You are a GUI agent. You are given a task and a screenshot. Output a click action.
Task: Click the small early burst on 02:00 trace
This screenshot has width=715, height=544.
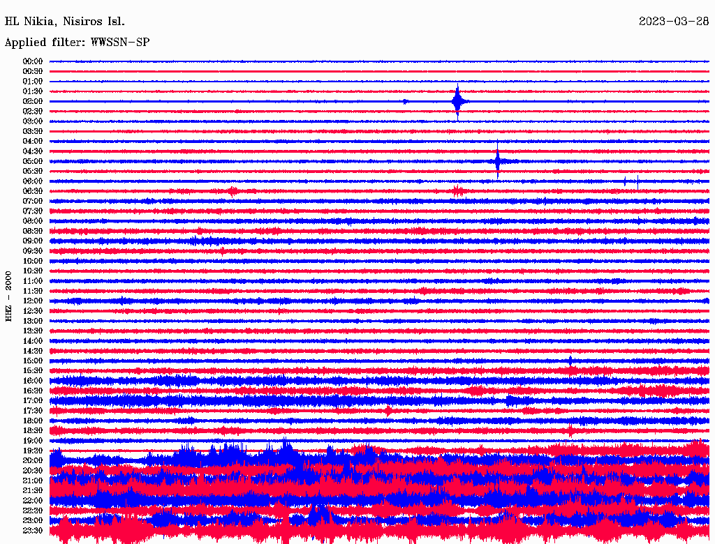coord(405,102)
